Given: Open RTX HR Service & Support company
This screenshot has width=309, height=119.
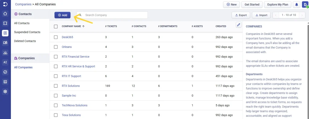Looking at the screenshot, I should click(78, 66).
